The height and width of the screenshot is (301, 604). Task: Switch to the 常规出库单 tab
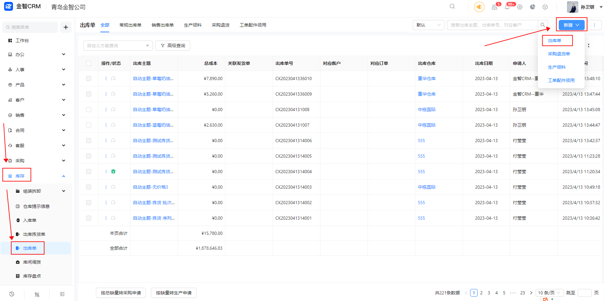(x=130, y=25)
